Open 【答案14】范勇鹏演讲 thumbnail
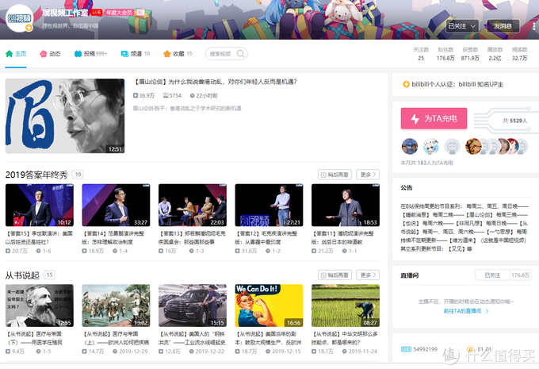Image resolution: width=539 pixels, height=369 pixels. click(x=116, y=206)
